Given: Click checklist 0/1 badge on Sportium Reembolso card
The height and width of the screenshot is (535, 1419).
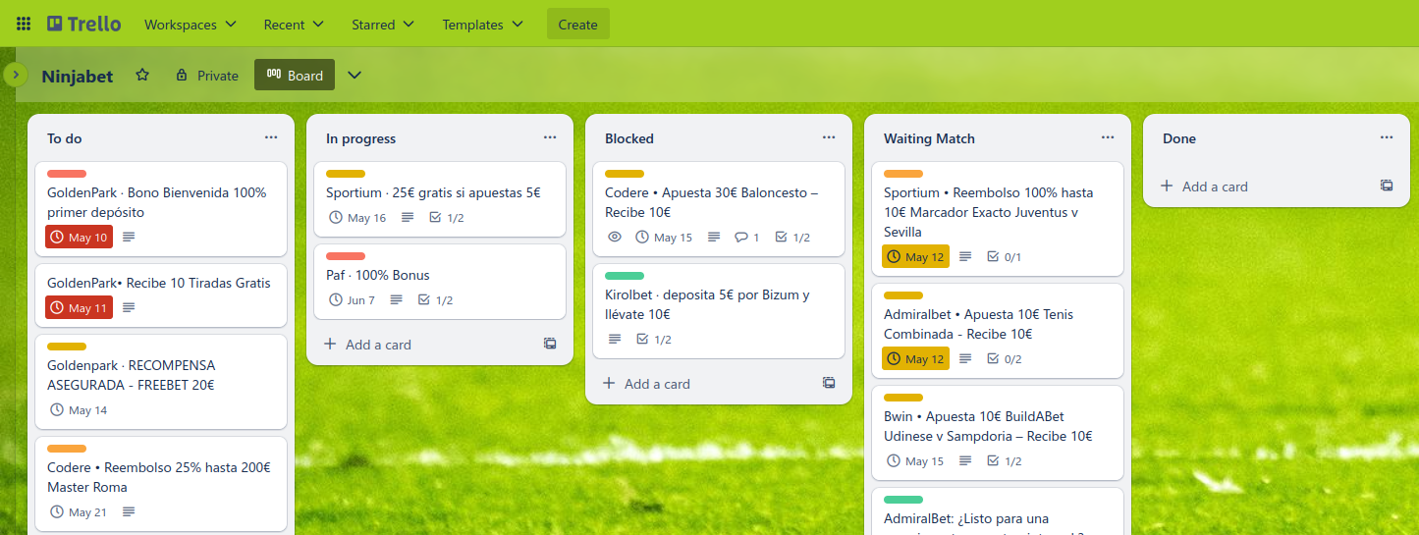Looking at the screenshot, I should (x=1005, y=256).
